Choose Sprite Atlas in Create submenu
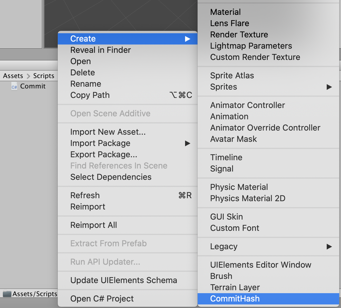 232,76
